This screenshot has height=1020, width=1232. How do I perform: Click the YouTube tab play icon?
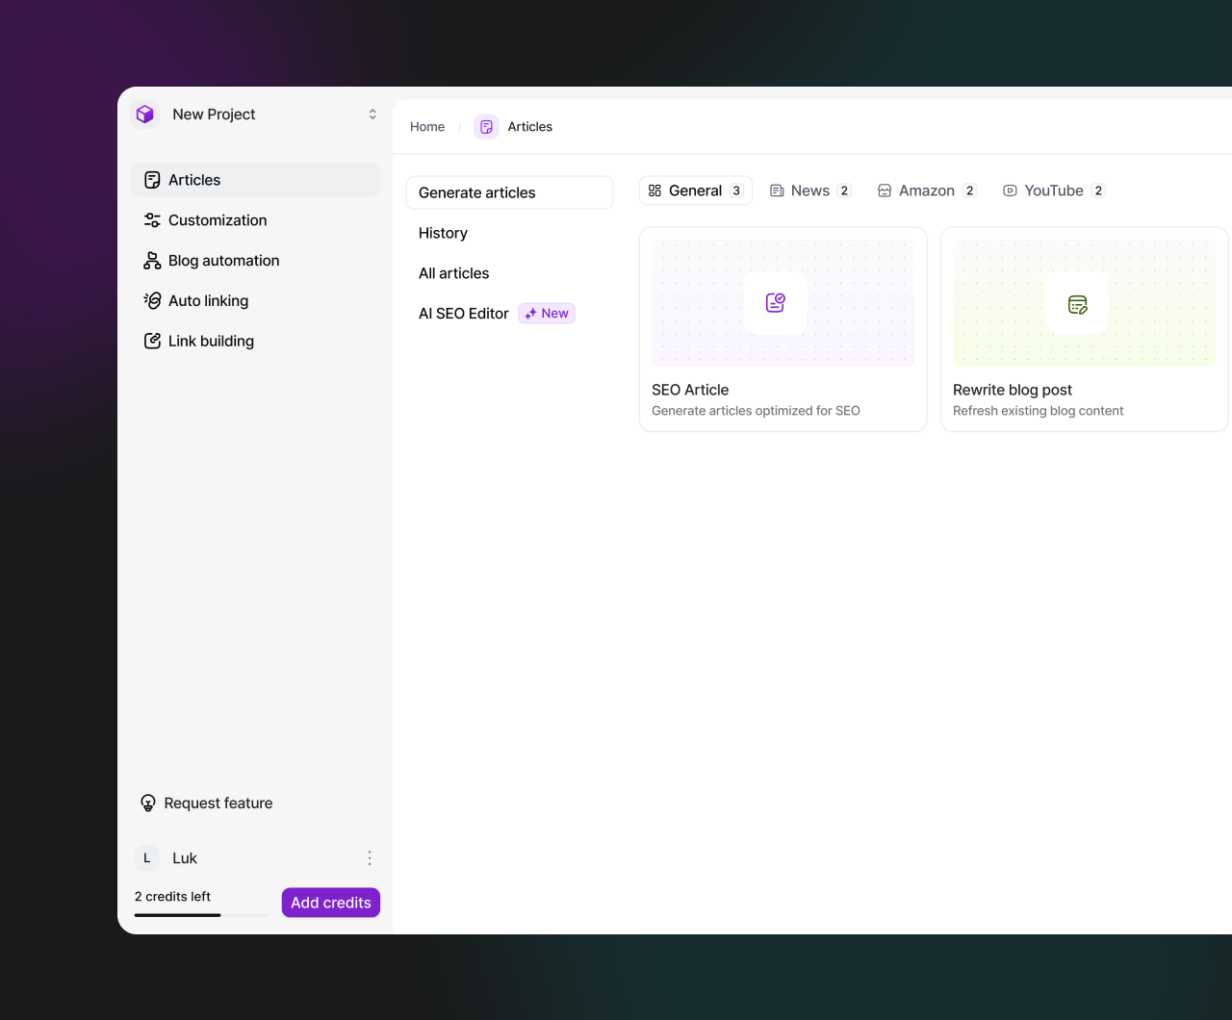(x=1010, y=191)
